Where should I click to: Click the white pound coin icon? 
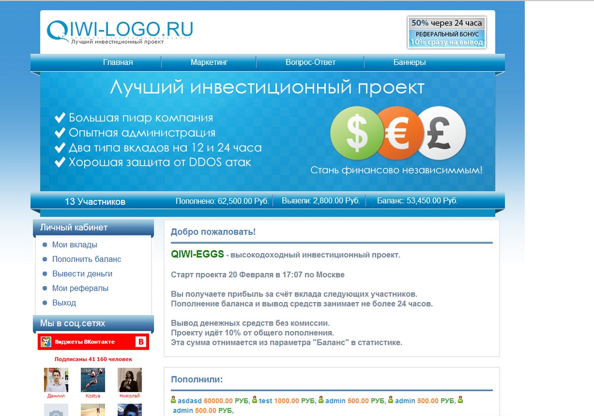(x=442, y=133)
